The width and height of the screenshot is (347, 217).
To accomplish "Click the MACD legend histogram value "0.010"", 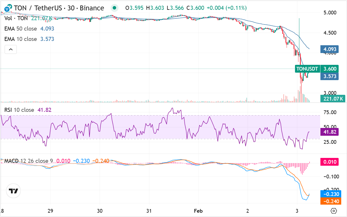I will coord(63,161).
